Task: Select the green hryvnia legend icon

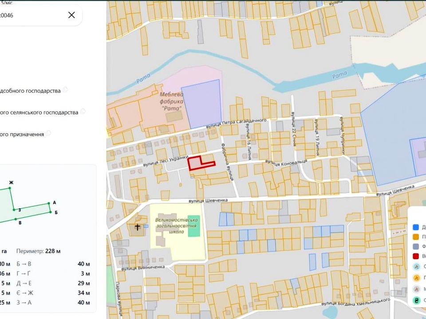Action: pyautogui.click(x=417, y=300)
